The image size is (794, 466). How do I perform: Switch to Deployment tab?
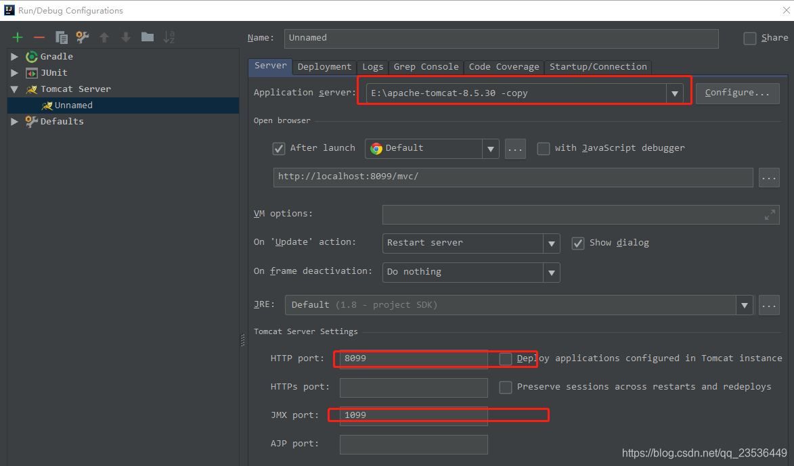tap(325, 67)
